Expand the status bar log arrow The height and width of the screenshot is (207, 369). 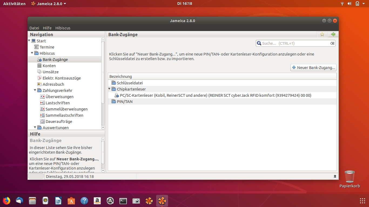tap(335, 176)
